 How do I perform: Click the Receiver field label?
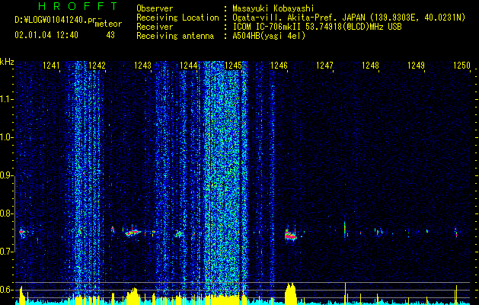tap(155, 27)
